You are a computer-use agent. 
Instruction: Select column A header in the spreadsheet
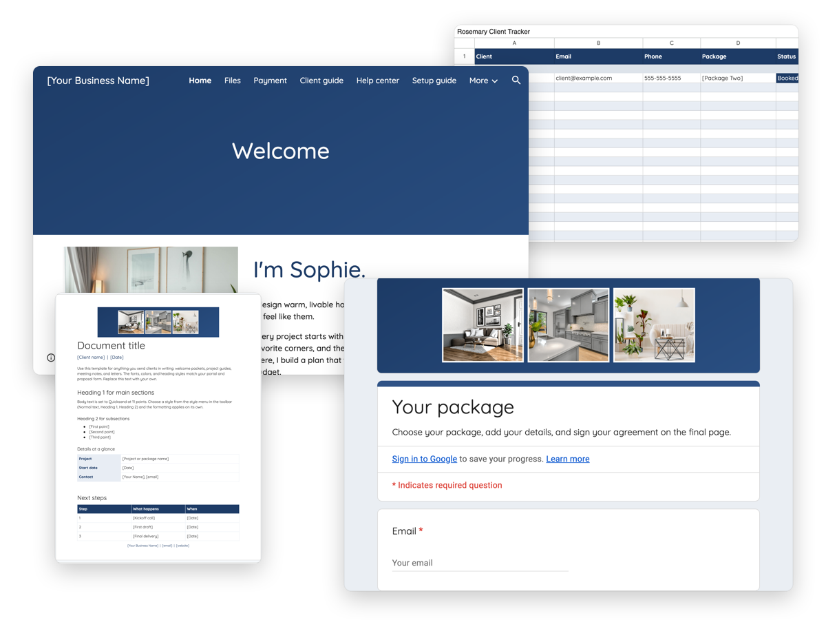coord(514,43)
